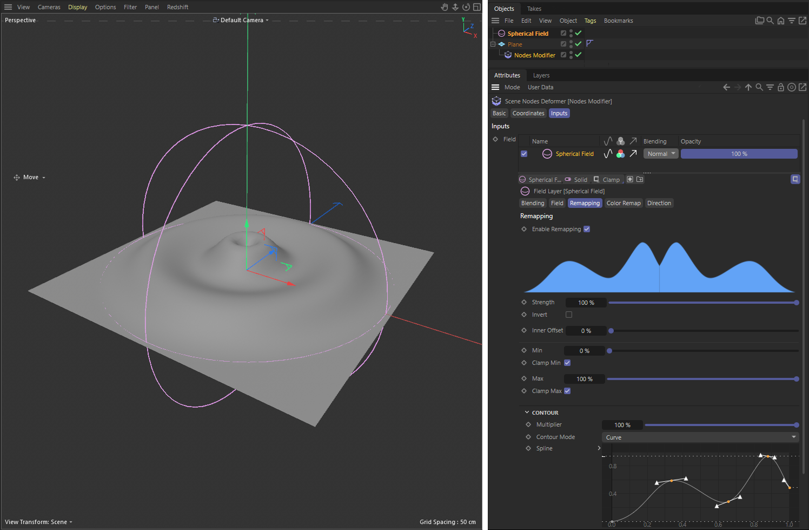This screenshot has width=809, height=530.
Task: Collapse the CONTOUR section
Action: pos(527,413)
